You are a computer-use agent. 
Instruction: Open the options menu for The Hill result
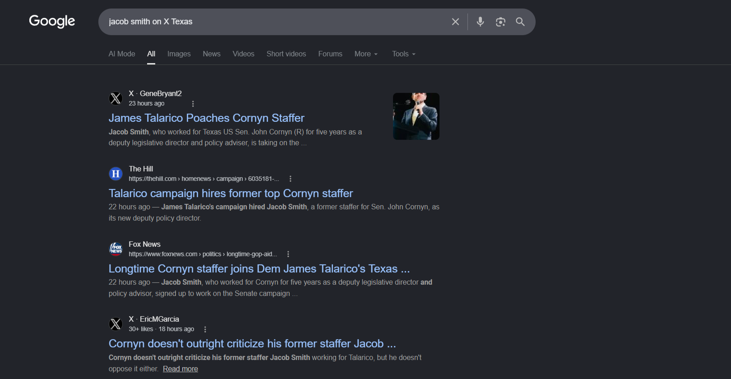291,179
